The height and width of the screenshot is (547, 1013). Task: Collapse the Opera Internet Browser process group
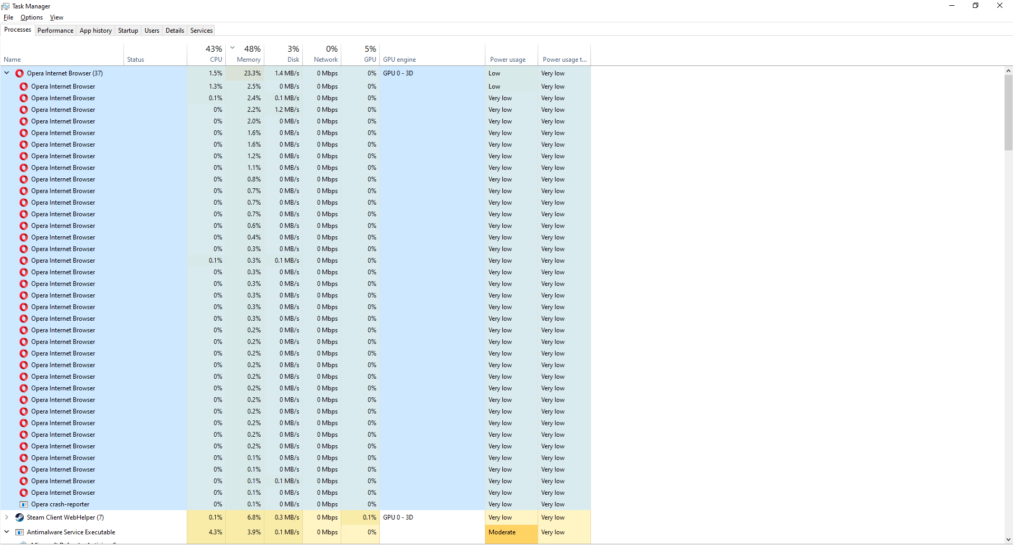[6, 73]
